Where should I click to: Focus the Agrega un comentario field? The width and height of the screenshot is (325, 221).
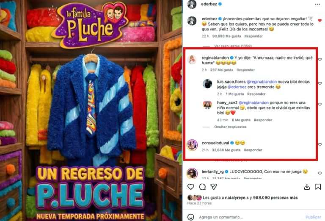(x=221, y=217)
